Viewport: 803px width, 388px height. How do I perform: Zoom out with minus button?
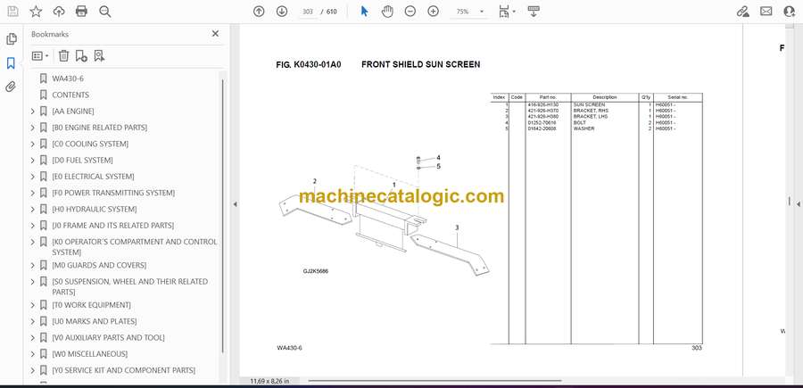(410, 12)
